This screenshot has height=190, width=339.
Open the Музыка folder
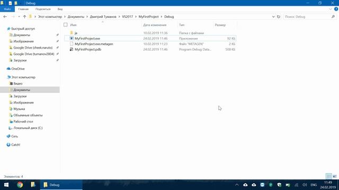point(19,109)
